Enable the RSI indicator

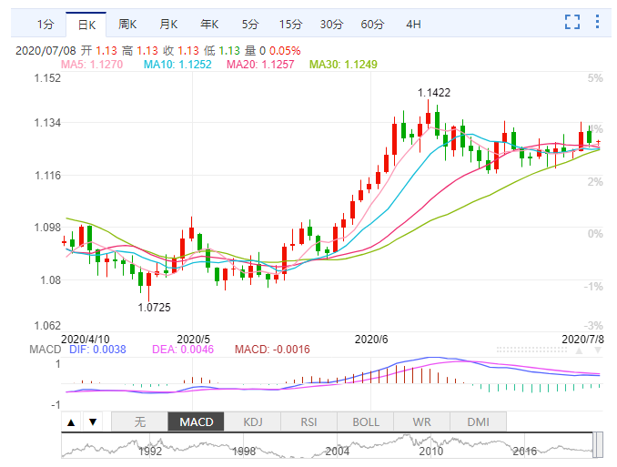tap(308, 422)
